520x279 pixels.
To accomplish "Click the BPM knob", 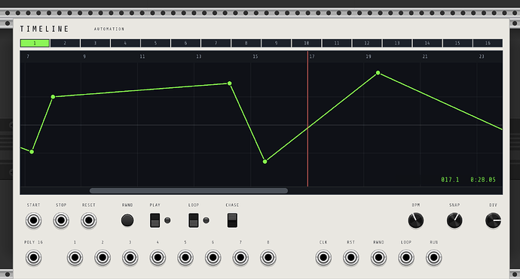I will pyautogui.click(x=416, y=221).
